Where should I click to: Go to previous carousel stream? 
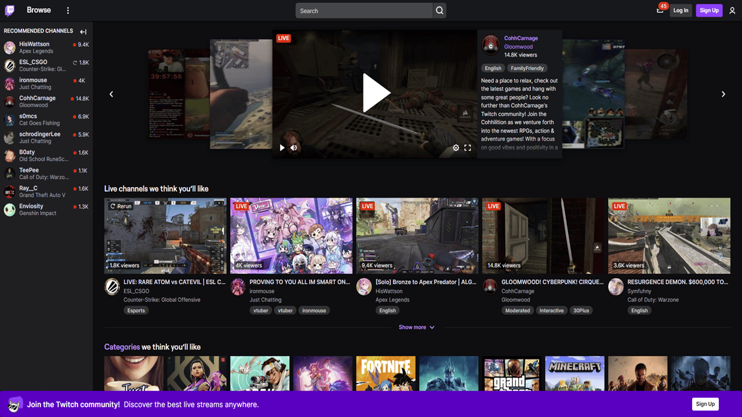tap(111, 94)
